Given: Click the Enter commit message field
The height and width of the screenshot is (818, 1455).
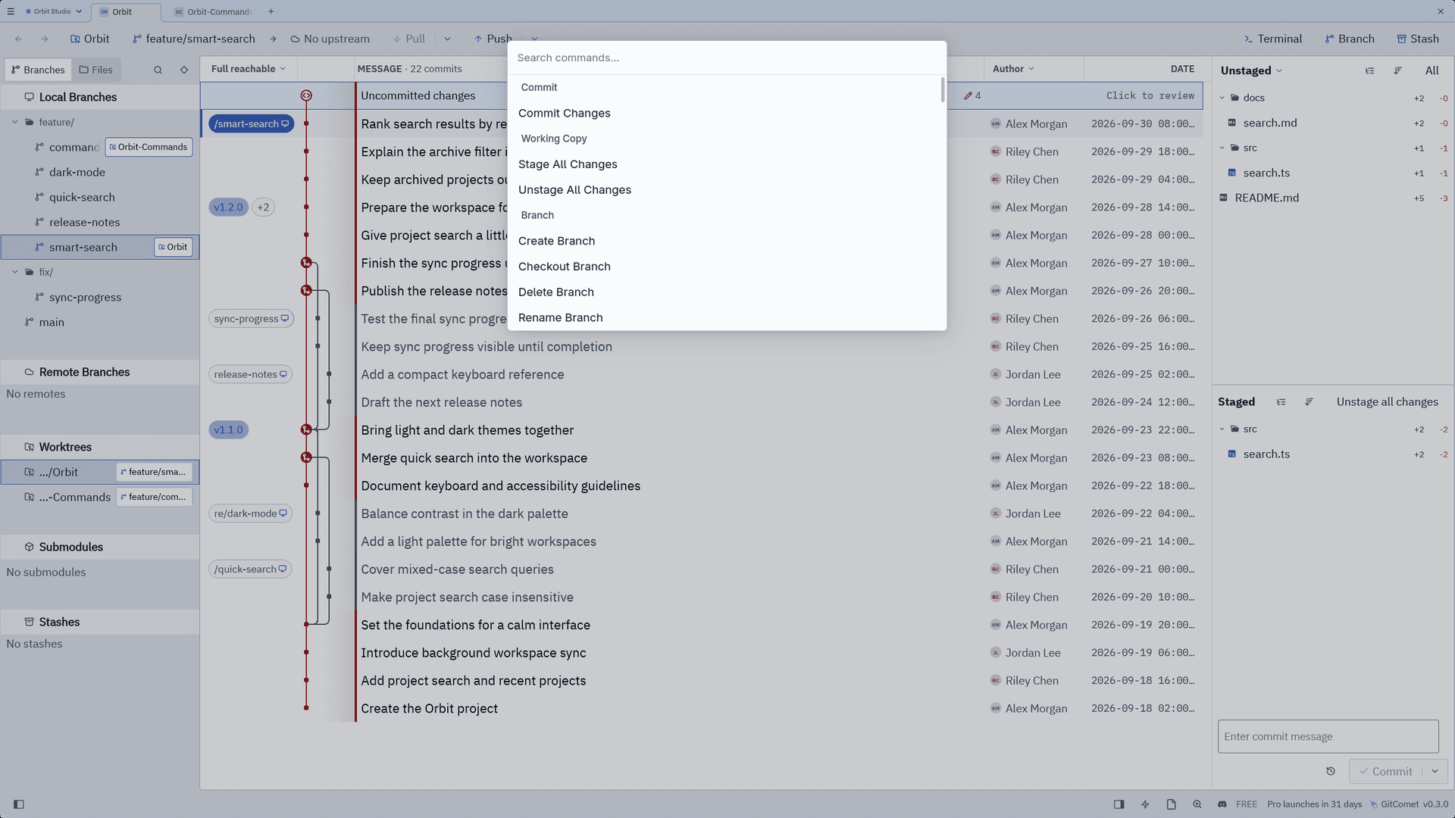Looking at the screenshot, I should 1328,736.
